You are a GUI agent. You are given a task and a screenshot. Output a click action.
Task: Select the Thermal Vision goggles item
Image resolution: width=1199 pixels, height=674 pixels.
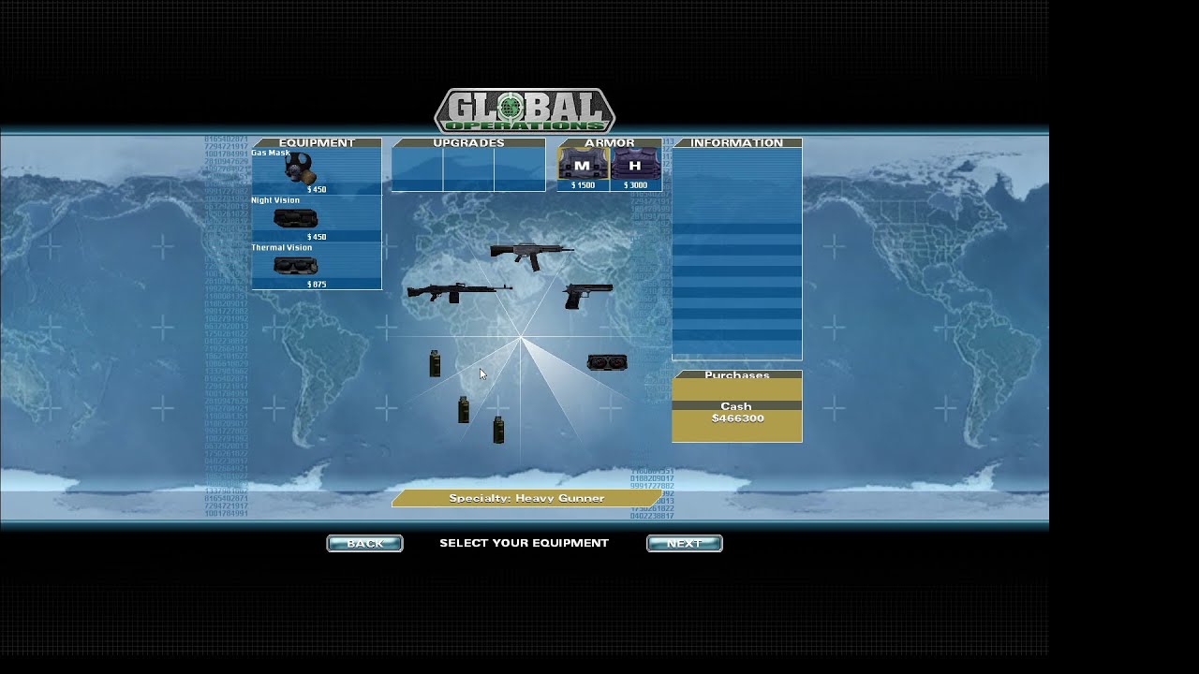(x=317, y=266)
